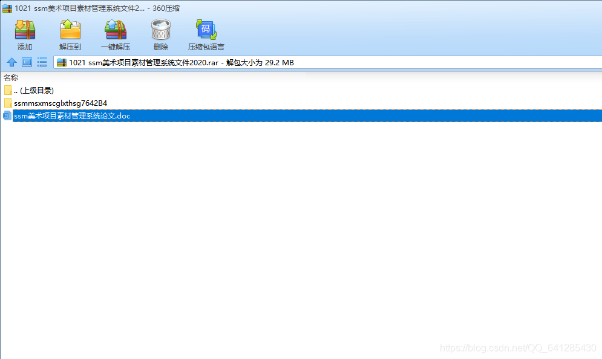The image size is (602, 359).
Task: Click the 解压到 label text
Action: [70, 47]
